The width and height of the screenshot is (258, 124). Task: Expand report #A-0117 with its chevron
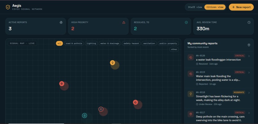pos(249,113)
